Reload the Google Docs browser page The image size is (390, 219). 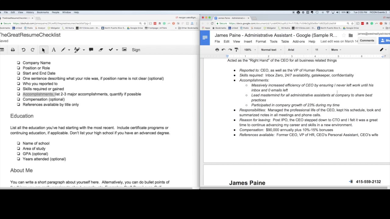[x=212, y=23]
